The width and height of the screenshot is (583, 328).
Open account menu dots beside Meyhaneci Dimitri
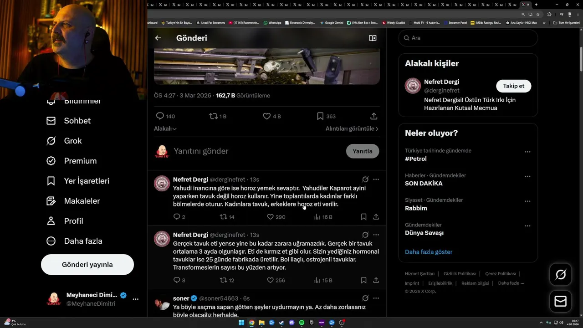click(x=135, y=299)
